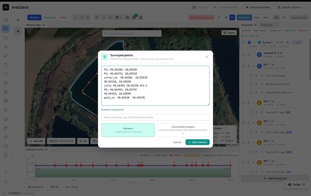Select Markers mode in Surveyed points dialog
This screenshot has height=196, width=311.
tap(128, 130)
